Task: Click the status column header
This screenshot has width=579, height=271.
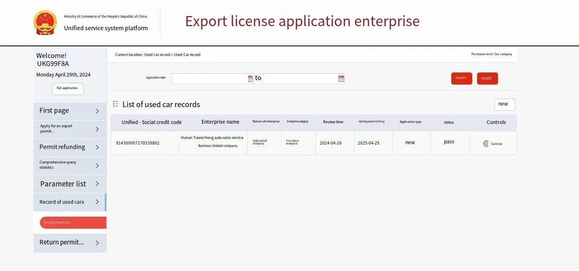Action: pyautogui.click(x=449, y=122)
